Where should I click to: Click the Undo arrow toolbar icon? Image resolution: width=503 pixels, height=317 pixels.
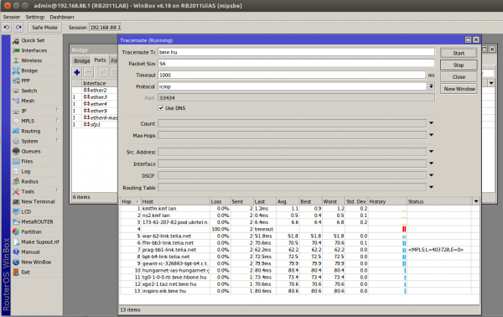coord(7,28)
